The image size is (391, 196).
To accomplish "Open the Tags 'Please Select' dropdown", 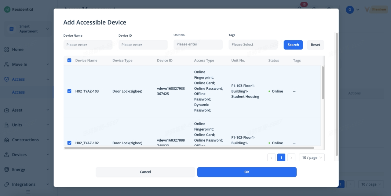I will 253,45.
